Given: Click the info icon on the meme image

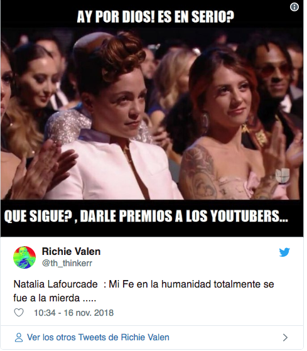Looking at the screenshot, I should point(297,7).
